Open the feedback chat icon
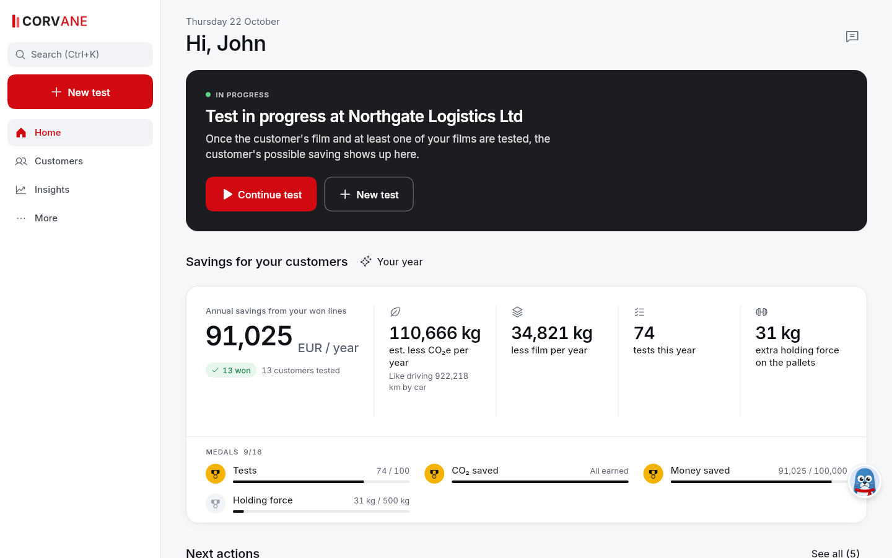Screen dimensions: 892x558 point(852,37)
